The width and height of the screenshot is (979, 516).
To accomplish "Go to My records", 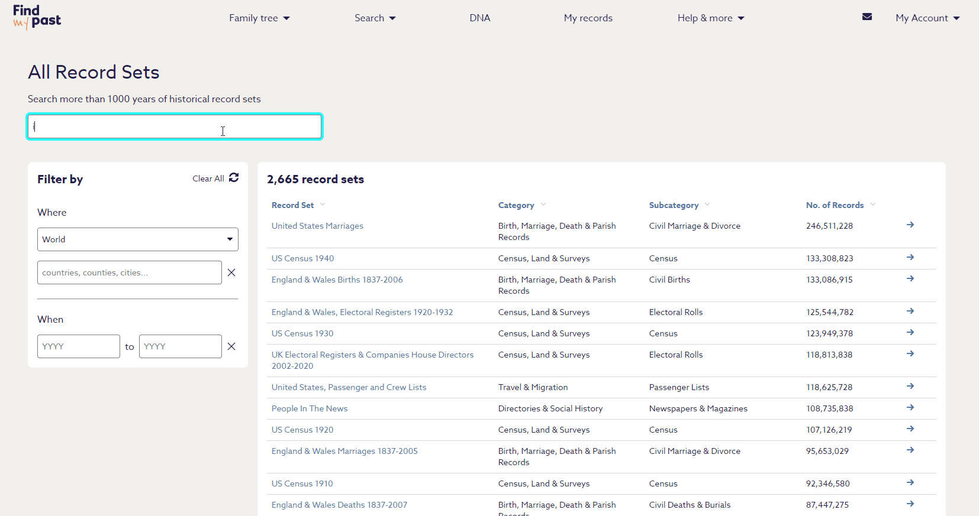I will coord(588,18).
